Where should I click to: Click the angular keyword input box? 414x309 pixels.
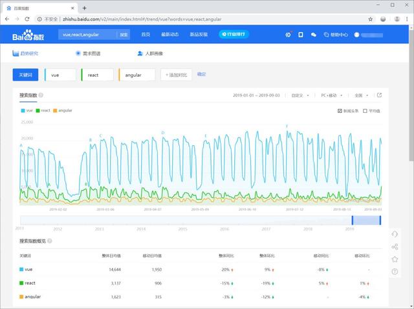pos(137,75)
